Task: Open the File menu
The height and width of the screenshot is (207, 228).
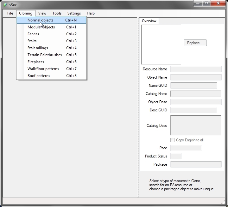Action: pyautogui.click(x=10, y=13)
